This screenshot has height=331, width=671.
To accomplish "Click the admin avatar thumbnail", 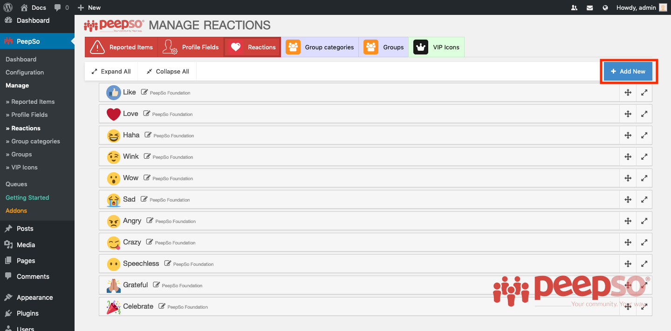I will (663, 7).
